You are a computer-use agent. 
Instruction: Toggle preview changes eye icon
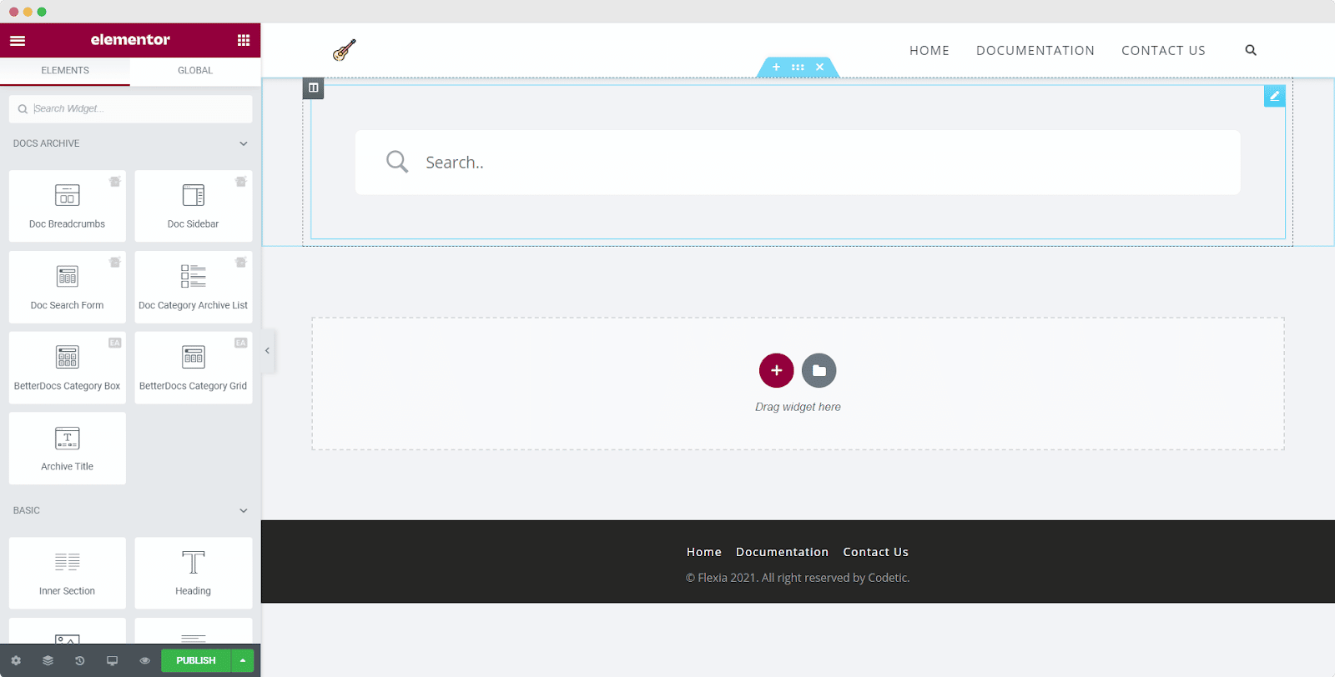(x=144, y=660)
